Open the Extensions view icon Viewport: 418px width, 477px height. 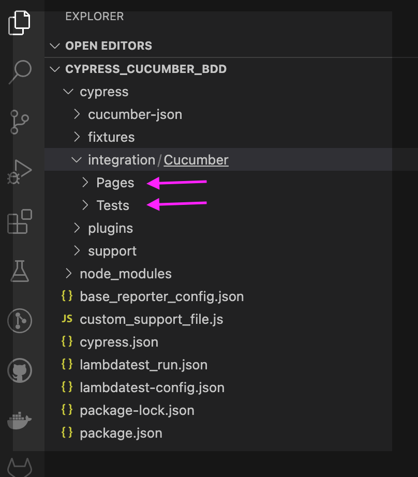pos(20,221)
